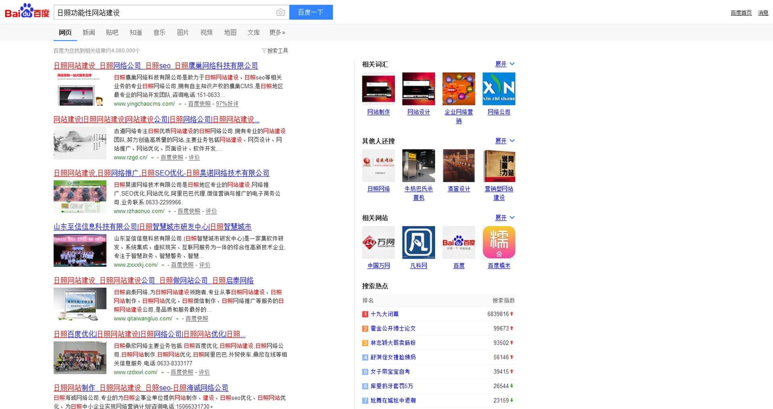Screen dimensions: 773x409
Task: Click 百度首页 link at top right
Action: pos(741,13)
